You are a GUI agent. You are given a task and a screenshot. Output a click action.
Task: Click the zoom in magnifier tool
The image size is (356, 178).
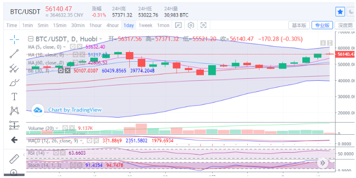14,173
